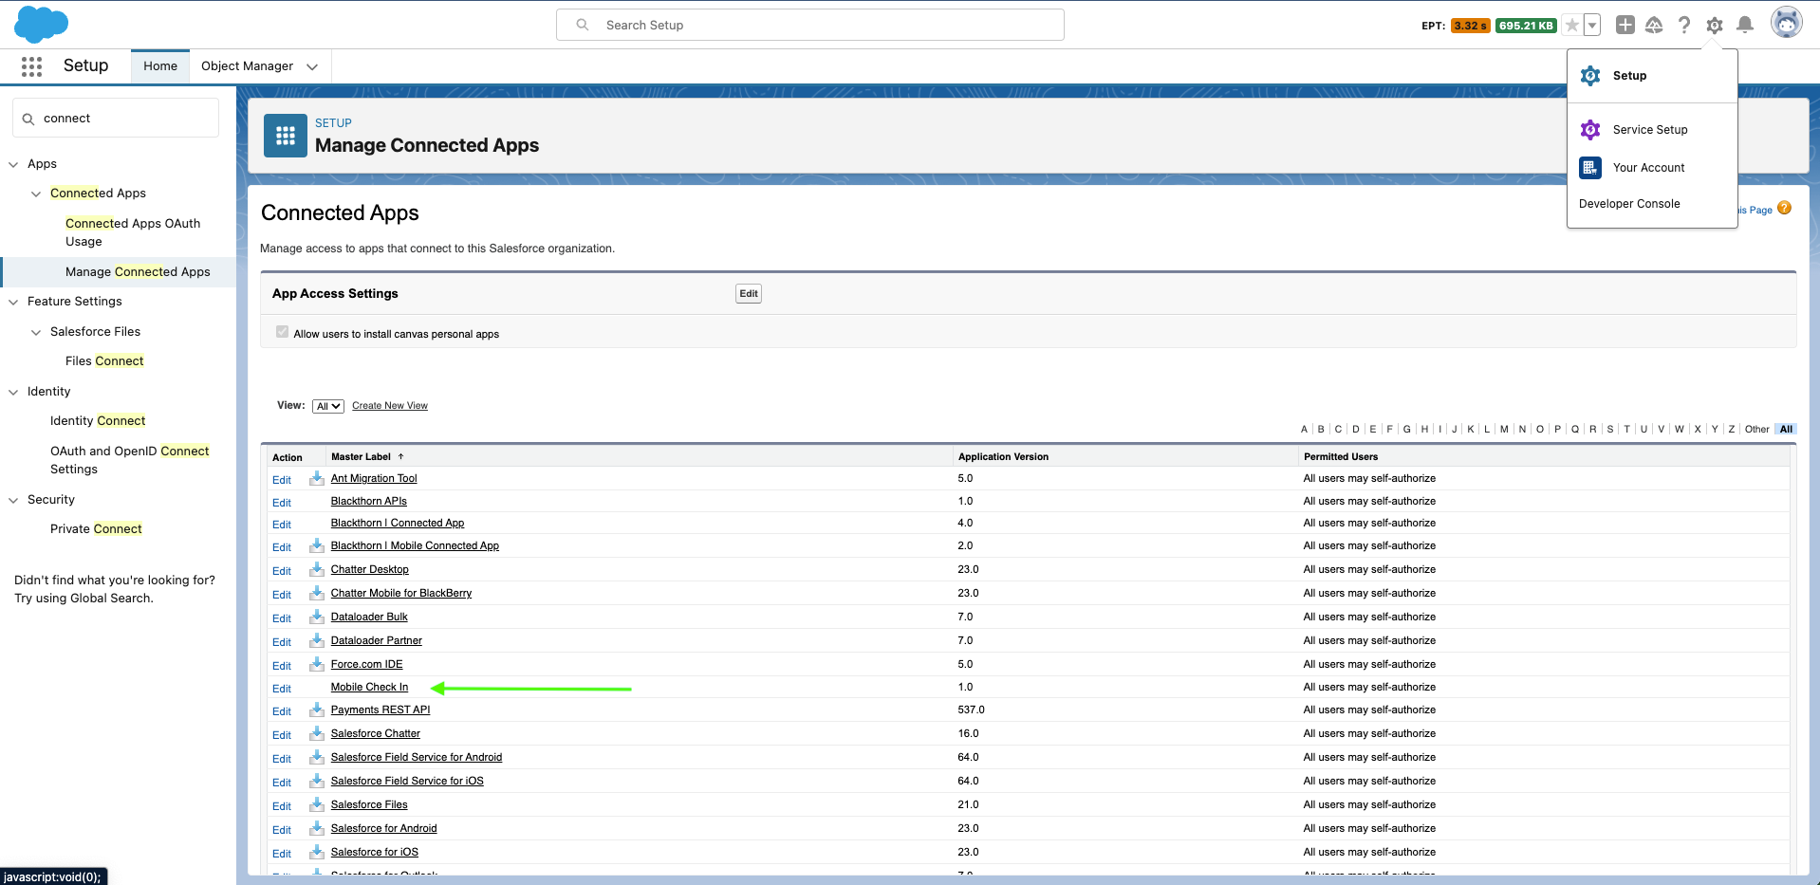The image size is (1820, 885).
Task: Collapse the Connected Apps tree node
Action: (36, 194)
